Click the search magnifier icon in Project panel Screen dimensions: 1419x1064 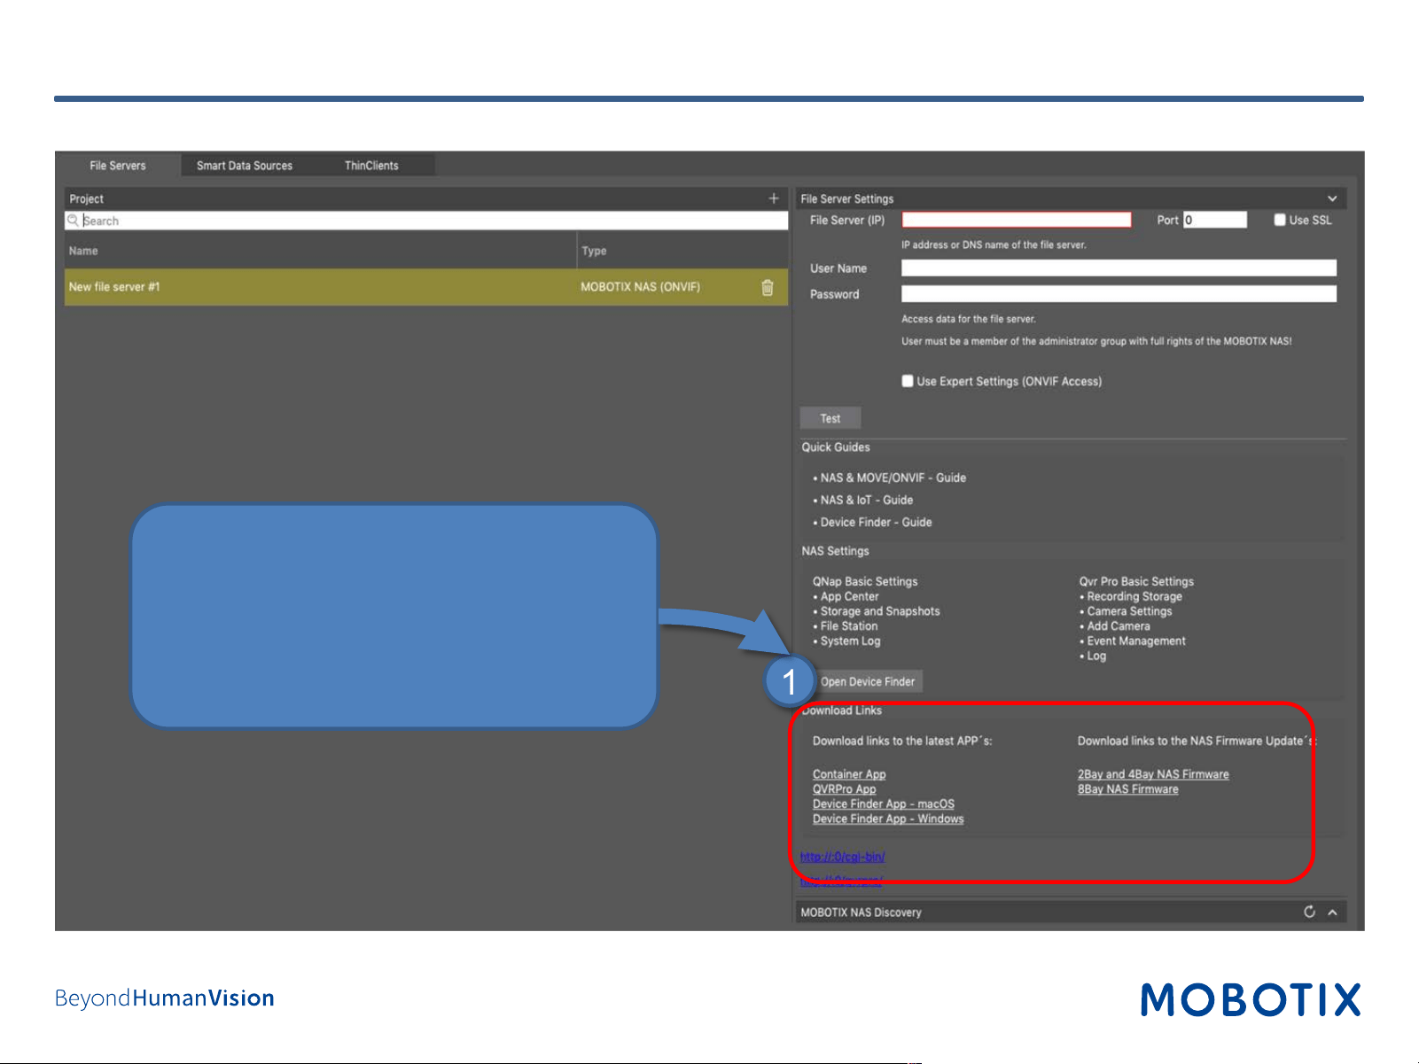coord(73,220)
